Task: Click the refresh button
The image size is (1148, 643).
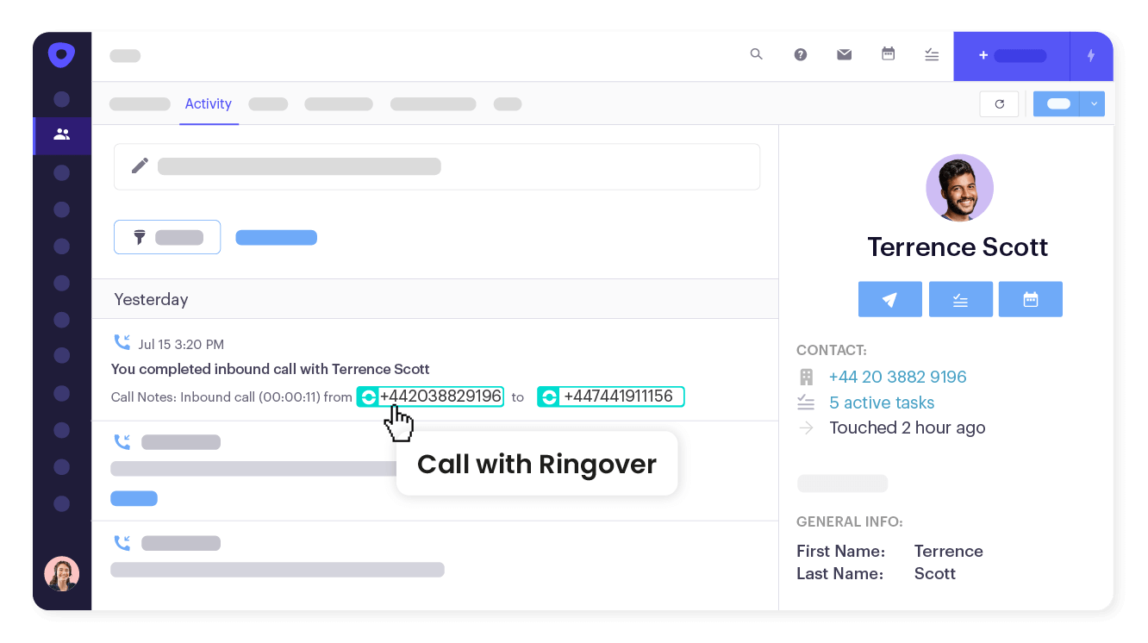Action: click(999, 103)
